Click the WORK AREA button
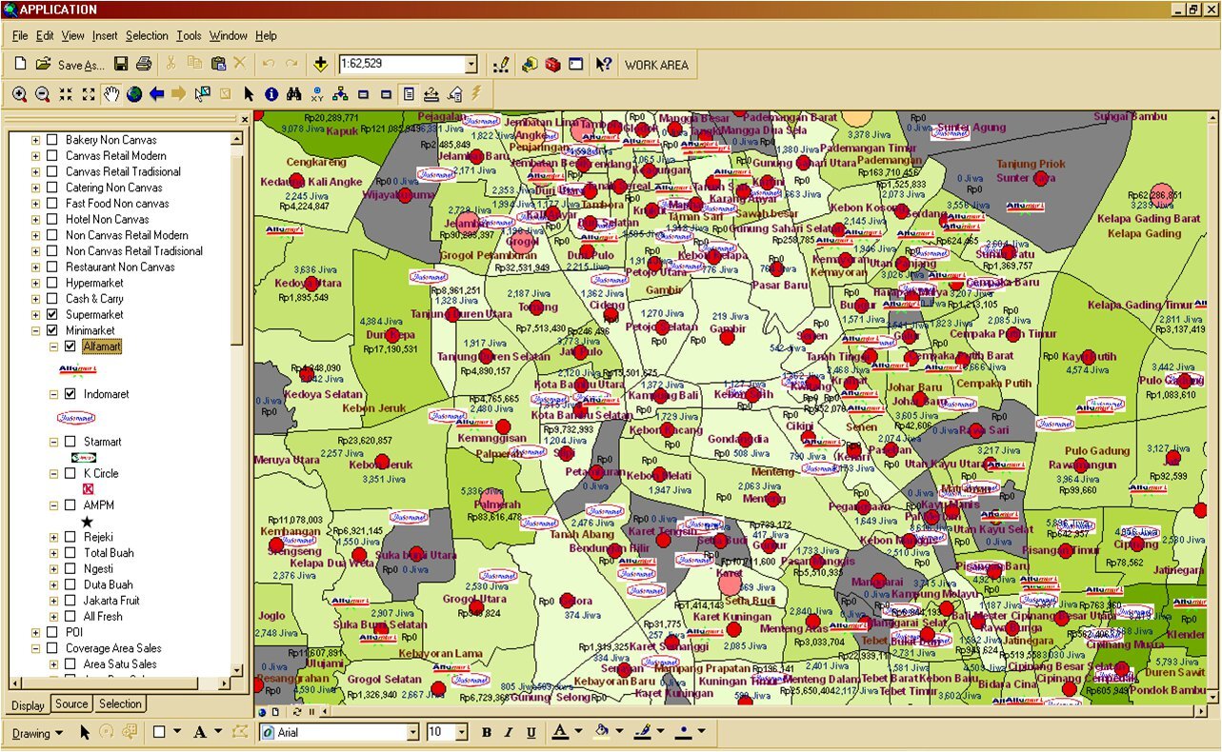This screenshot has width=1222, height=752. pyautogui.click(x=656, y=66)
